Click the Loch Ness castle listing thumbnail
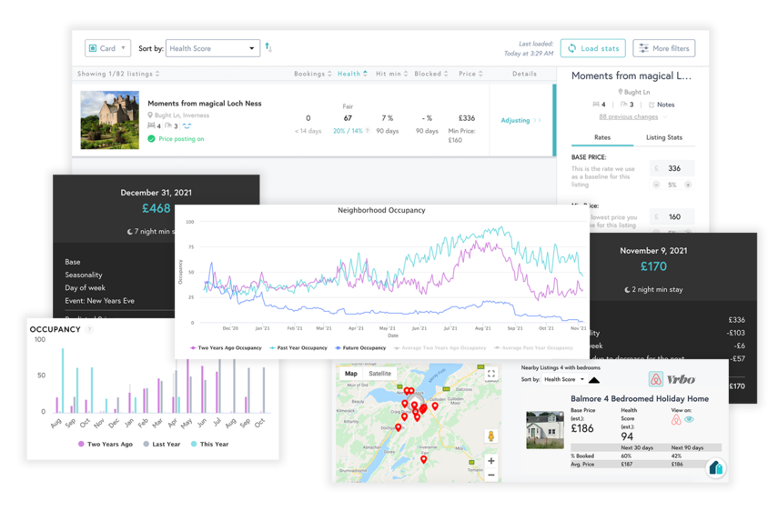The width and height of the screenshot is (778, 511). pyautogui.click(x=110, y=119)
